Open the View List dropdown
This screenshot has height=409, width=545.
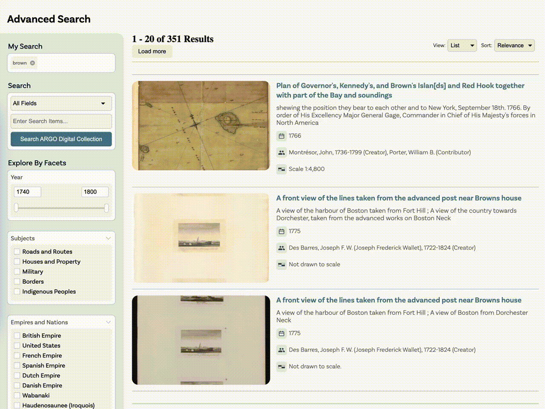point(462,46)
